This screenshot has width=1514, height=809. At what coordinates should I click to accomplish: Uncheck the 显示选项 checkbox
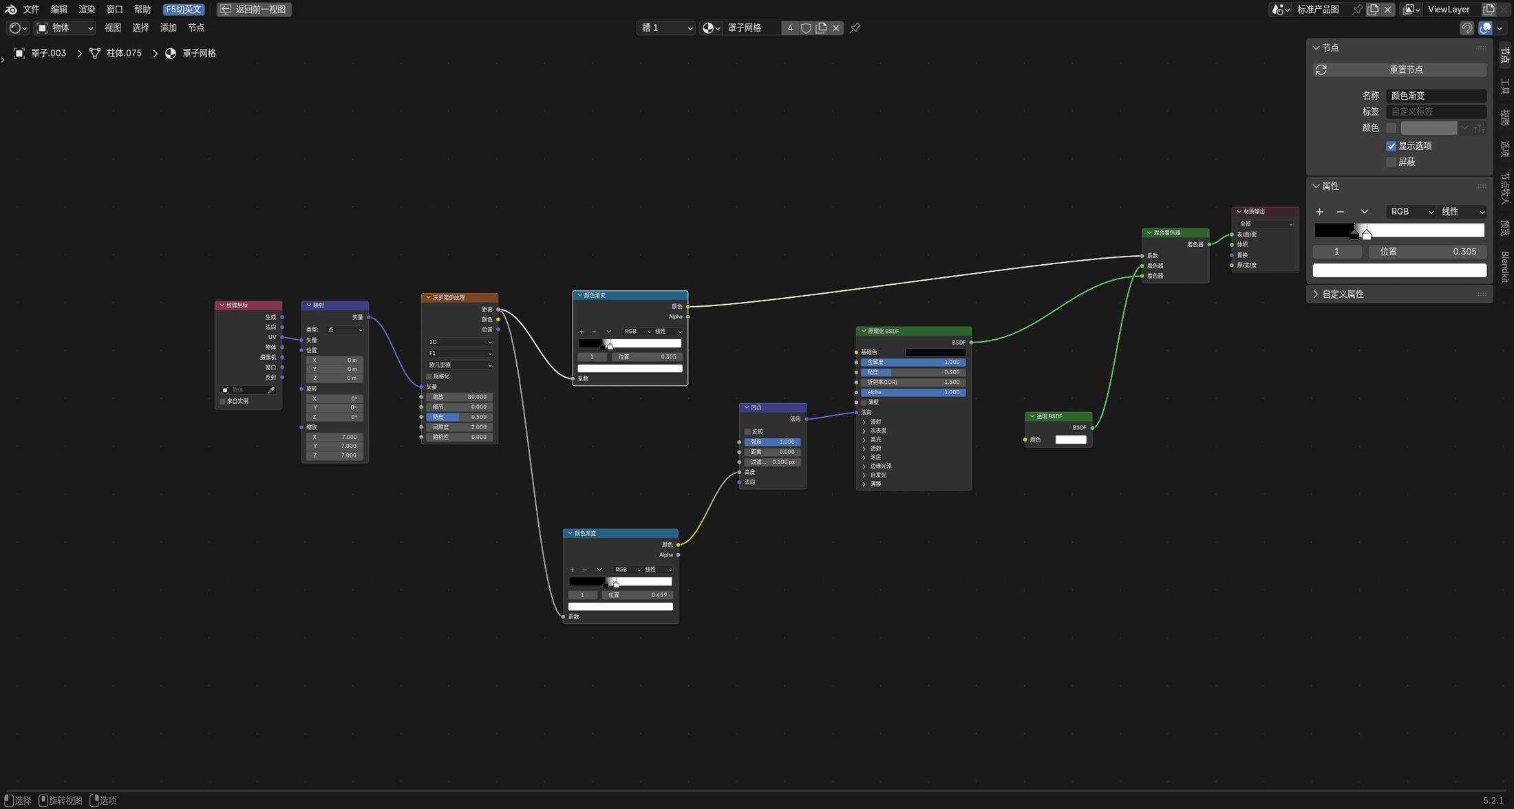1391,146
